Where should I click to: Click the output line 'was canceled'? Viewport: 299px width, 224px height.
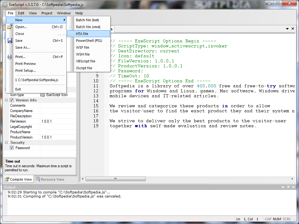[64, 196]
